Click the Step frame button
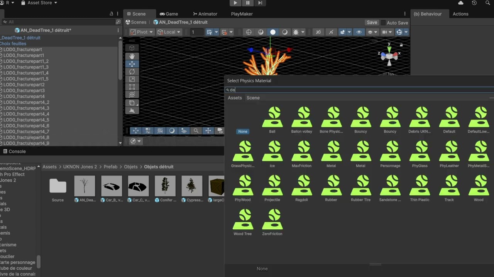The height and width of the screenshot is (277, 494). [x=260, y=3]
